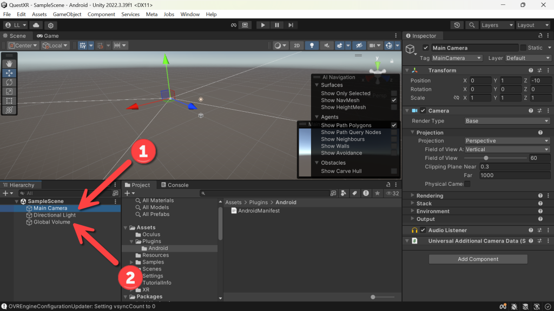The width and height of the screenshot is (554, 311).
Task: Toggle Physical Camera checkbox
Action: (x=467, y=184)
